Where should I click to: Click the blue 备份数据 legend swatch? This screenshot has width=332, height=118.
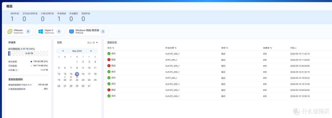pos(31,61)
